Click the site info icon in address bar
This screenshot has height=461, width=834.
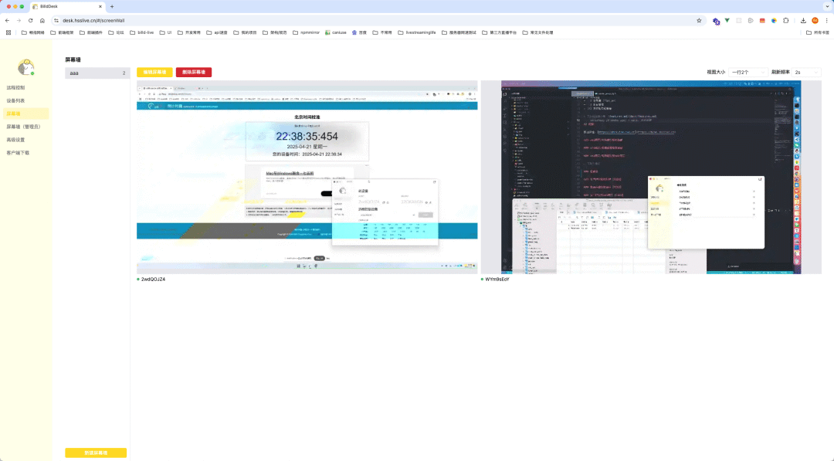56,20
